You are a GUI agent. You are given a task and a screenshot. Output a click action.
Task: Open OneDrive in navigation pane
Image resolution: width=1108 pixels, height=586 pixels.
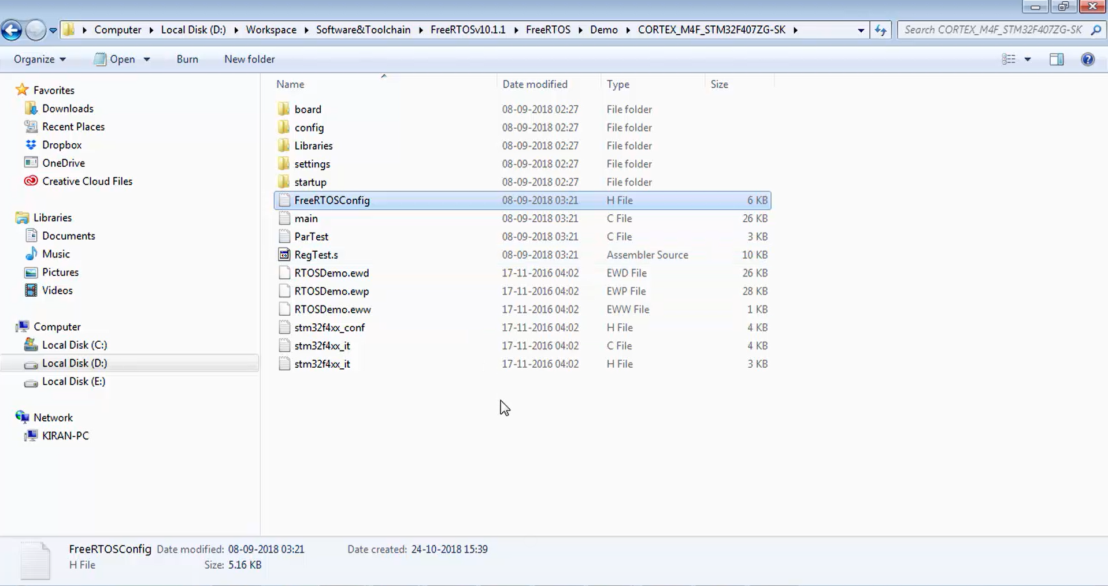click(x=63, y=163)
